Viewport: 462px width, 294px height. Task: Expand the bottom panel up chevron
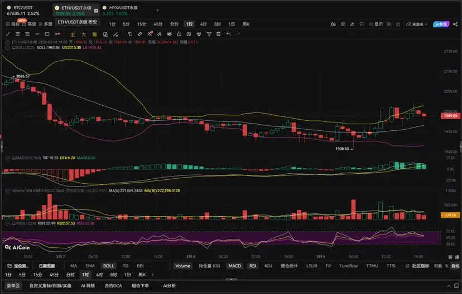tap(449, 286)
